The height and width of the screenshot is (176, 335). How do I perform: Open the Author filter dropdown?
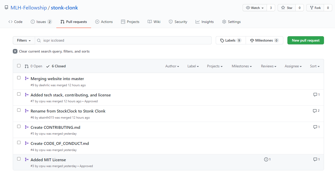point(172,66)
